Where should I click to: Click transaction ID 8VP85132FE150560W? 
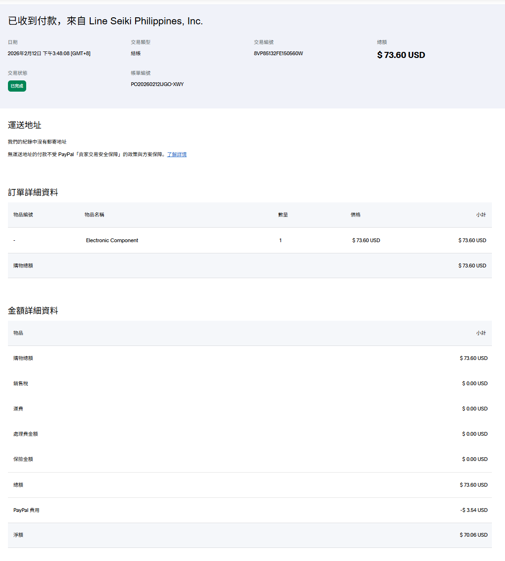(278, 53)
